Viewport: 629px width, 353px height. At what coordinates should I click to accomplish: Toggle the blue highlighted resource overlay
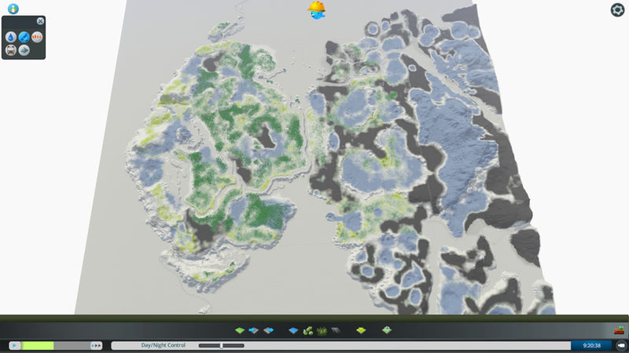pos(24,37)
